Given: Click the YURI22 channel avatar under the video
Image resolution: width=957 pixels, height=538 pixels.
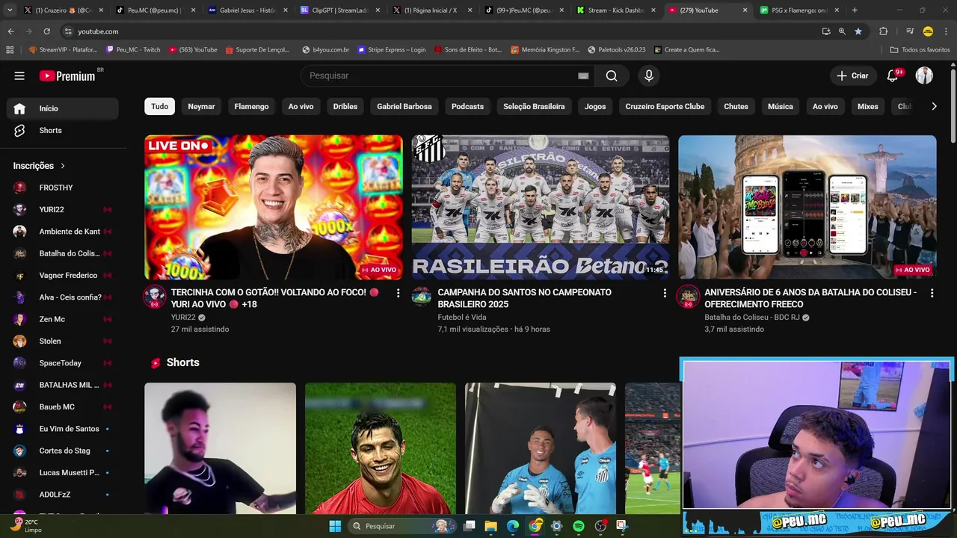Looking at the screenshot, I should tap(155, 297).
